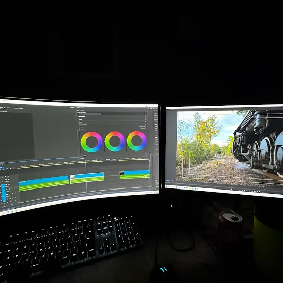Click the Windows Start button on right monitor
The height and width of the screenshot is (283, 283).
click(x=167, y=186)
